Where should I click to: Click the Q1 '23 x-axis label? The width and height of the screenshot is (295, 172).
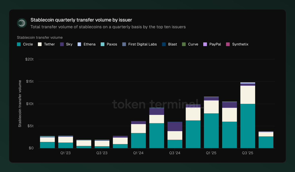66,153
